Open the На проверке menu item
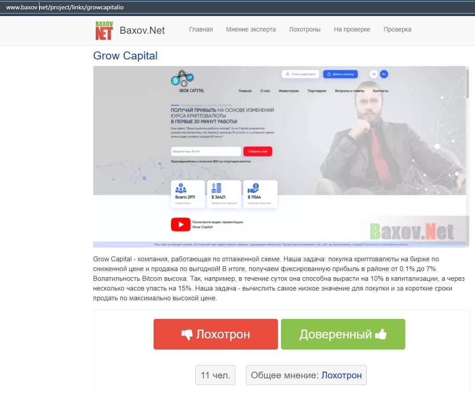 [352, 29]
